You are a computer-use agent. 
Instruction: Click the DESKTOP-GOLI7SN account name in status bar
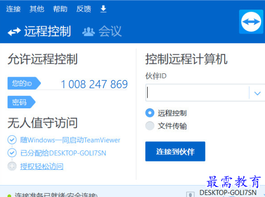click(x=228, y=193)
